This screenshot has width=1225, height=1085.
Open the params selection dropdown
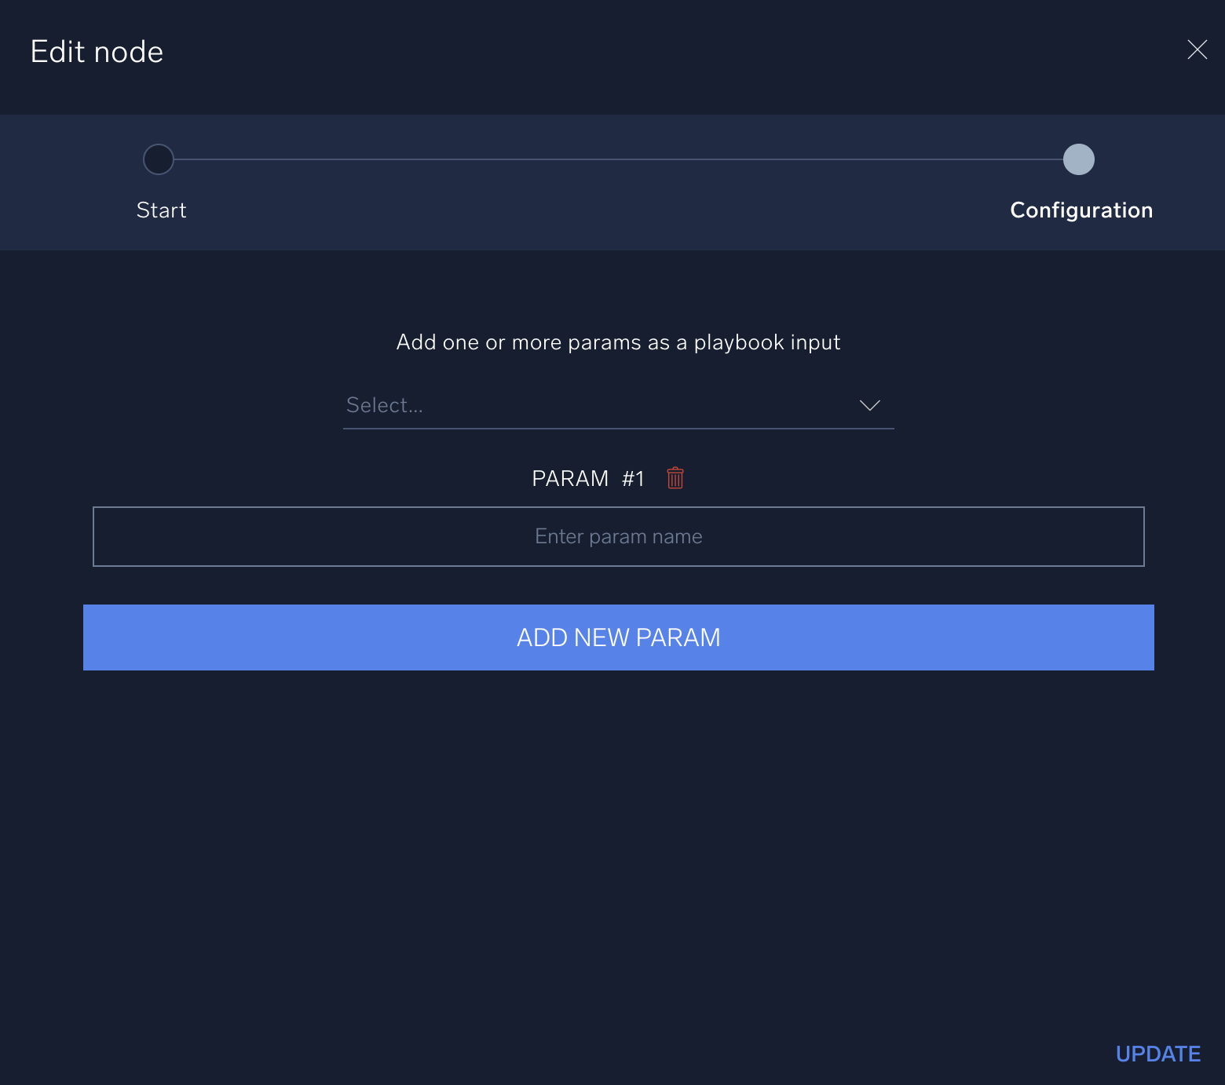coord(618,405)
